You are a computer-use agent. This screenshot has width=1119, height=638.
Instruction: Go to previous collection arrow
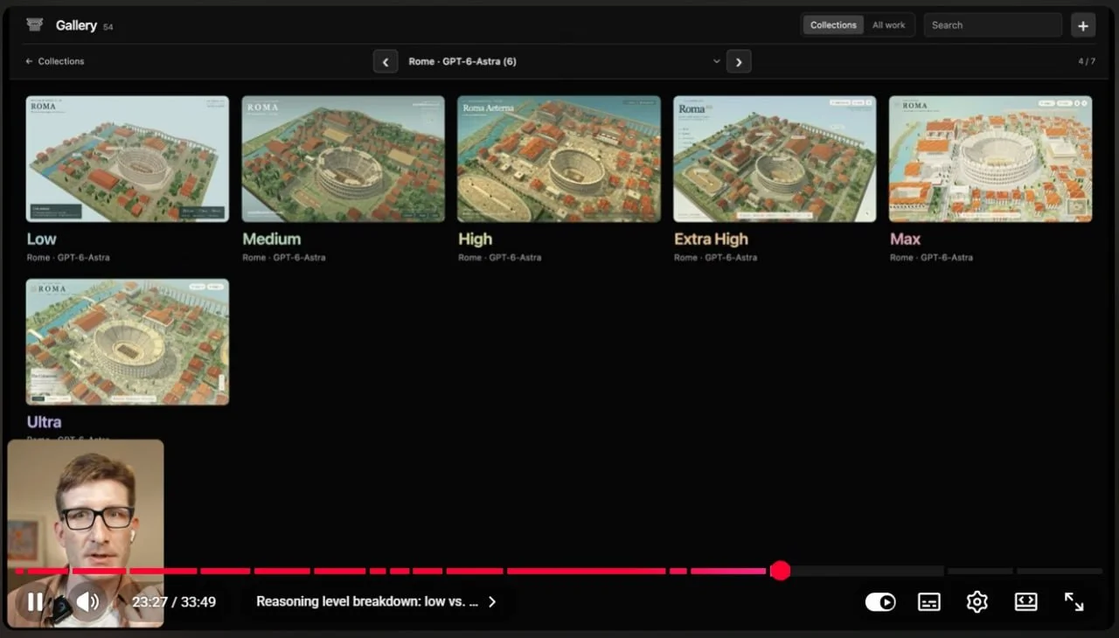click(x=386, y=61)
